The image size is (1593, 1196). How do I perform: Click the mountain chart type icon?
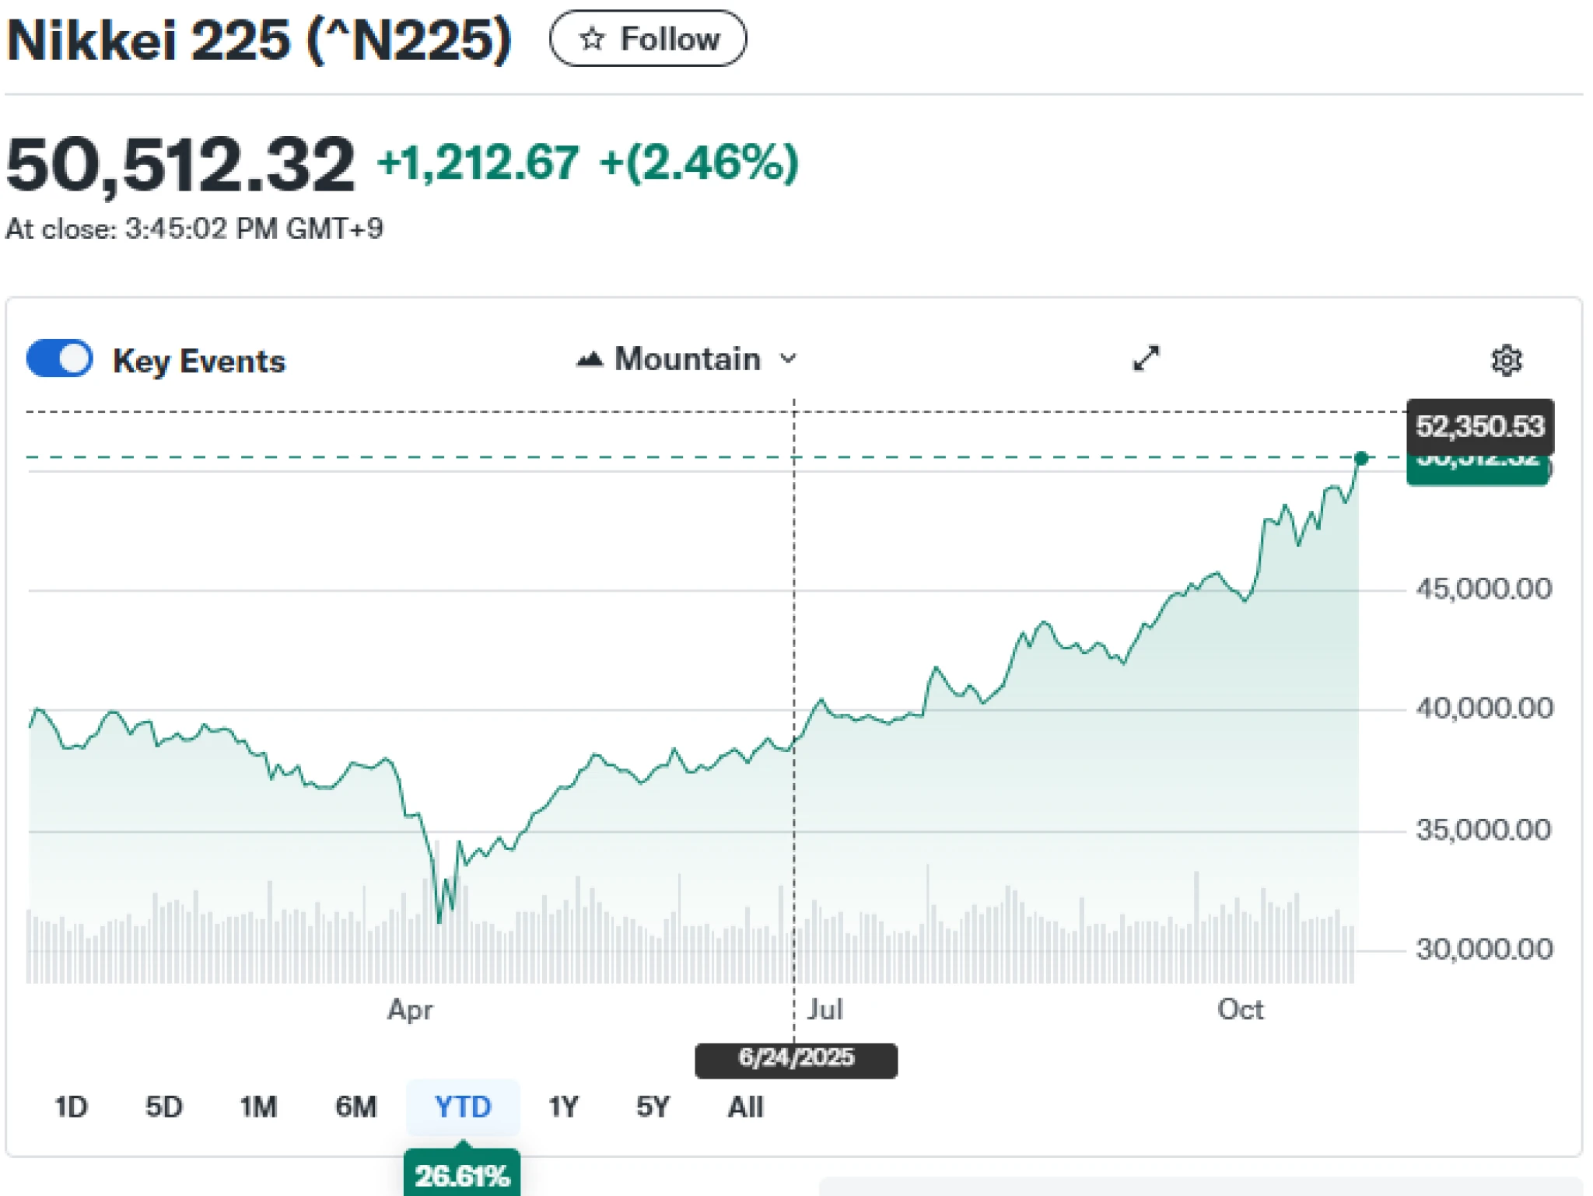click(x=590, y=359)
